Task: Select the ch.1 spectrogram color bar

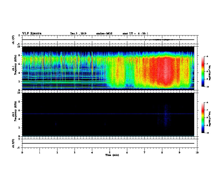Action: coord(203,72)
